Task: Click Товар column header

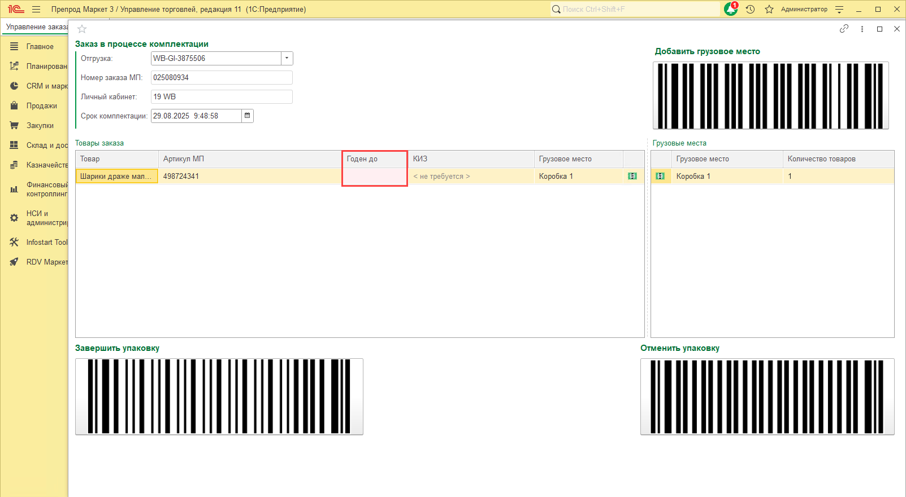Action: [x=117, y=159]
